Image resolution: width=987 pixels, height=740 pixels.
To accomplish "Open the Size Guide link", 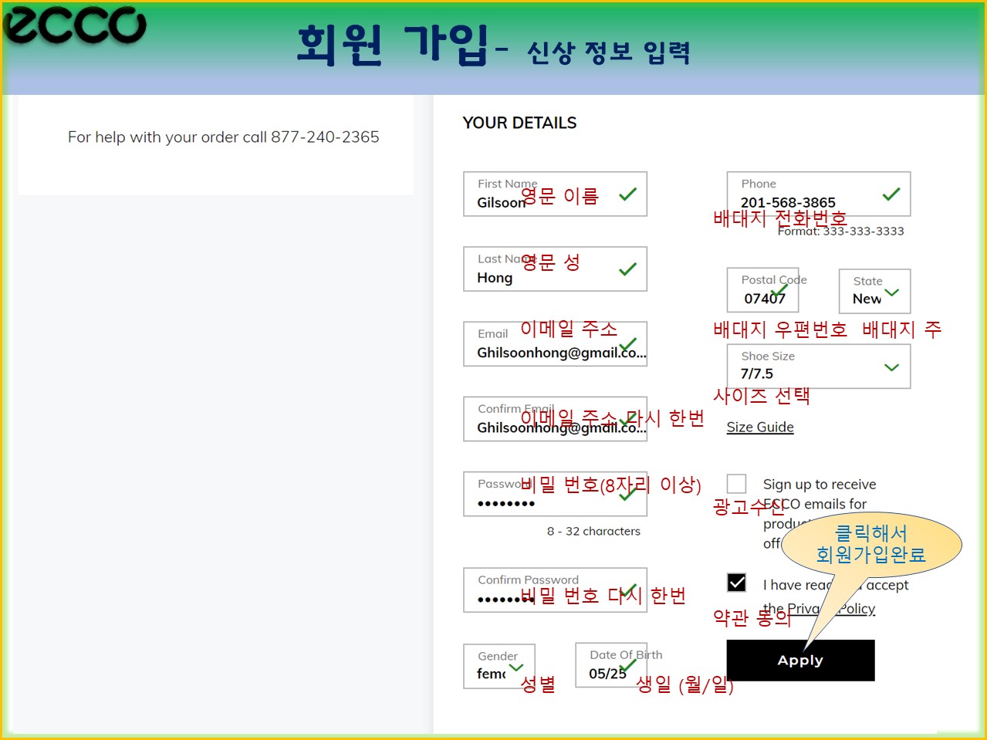I will click(760, 427).
